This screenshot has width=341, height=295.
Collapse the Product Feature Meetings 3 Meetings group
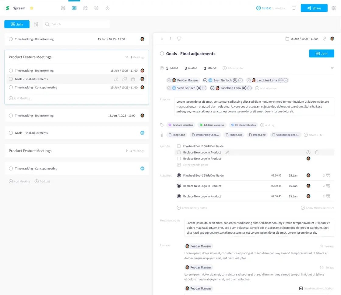click(x=127, y=57)
